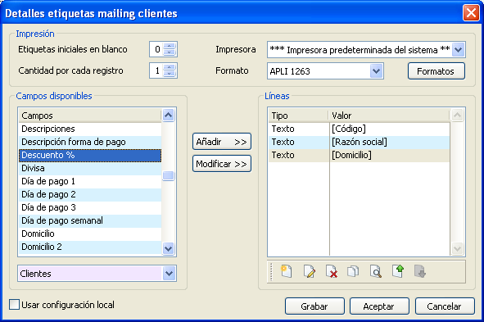484x322 pixels.
Task: Click the edit line pencil icon
Action: coord(309,272)
